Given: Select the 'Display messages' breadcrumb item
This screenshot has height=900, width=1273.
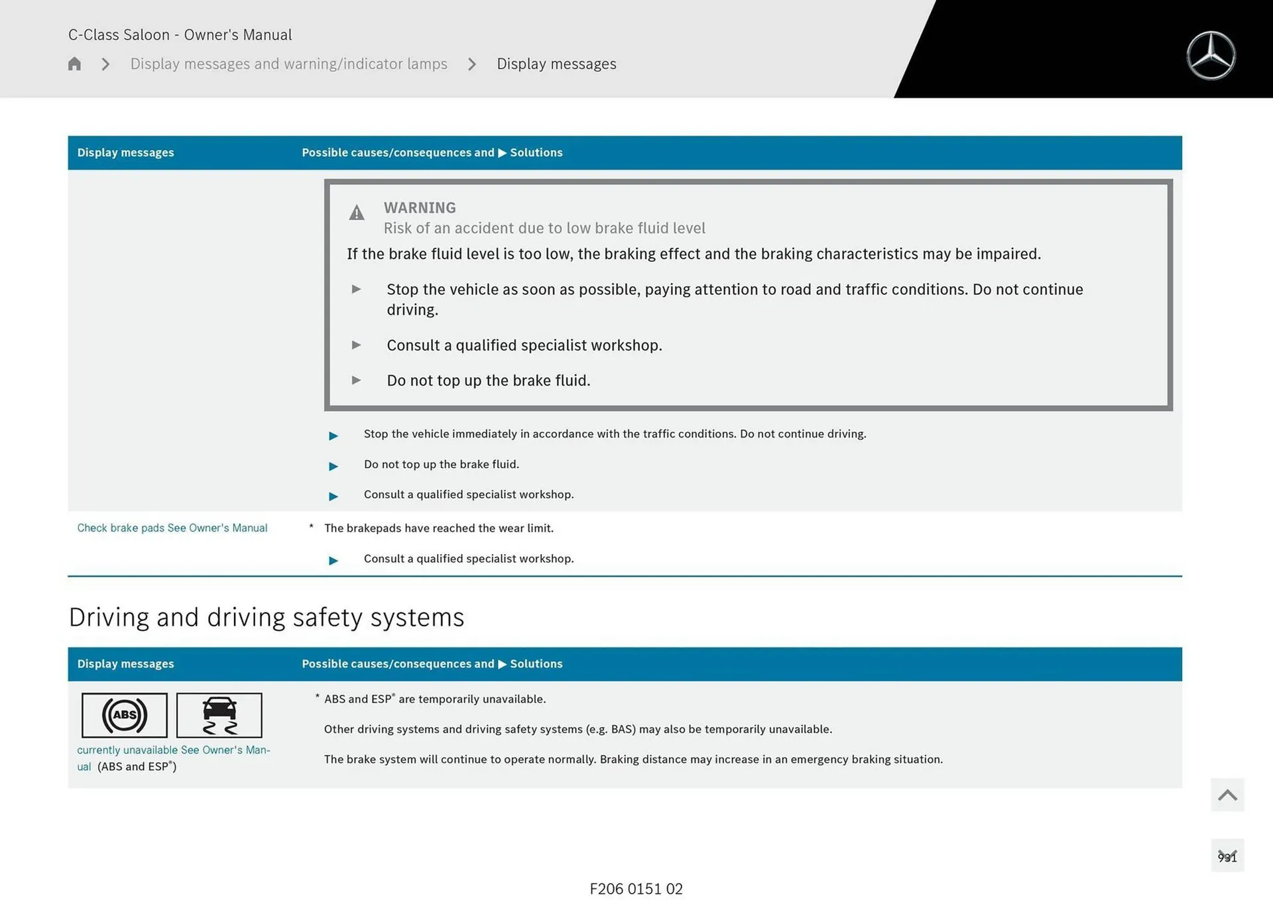Looking at the screenshot, I should 556,64.
